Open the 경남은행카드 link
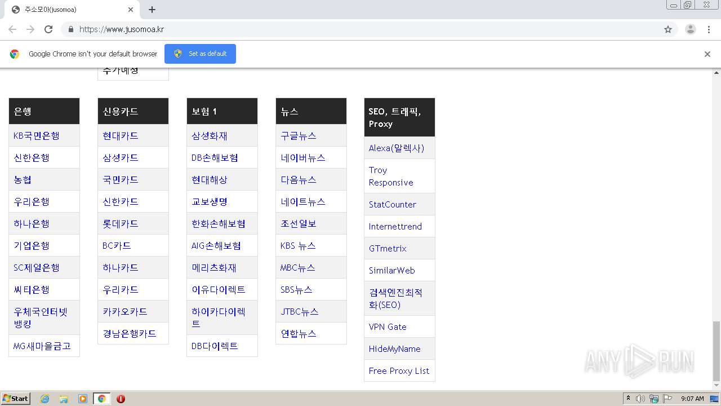721x406 pixels. (x=130, y=334)
